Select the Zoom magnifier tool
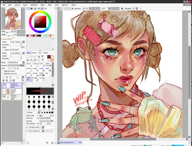The height and width of the screenshot is (146, 192). tap(31, 60)
